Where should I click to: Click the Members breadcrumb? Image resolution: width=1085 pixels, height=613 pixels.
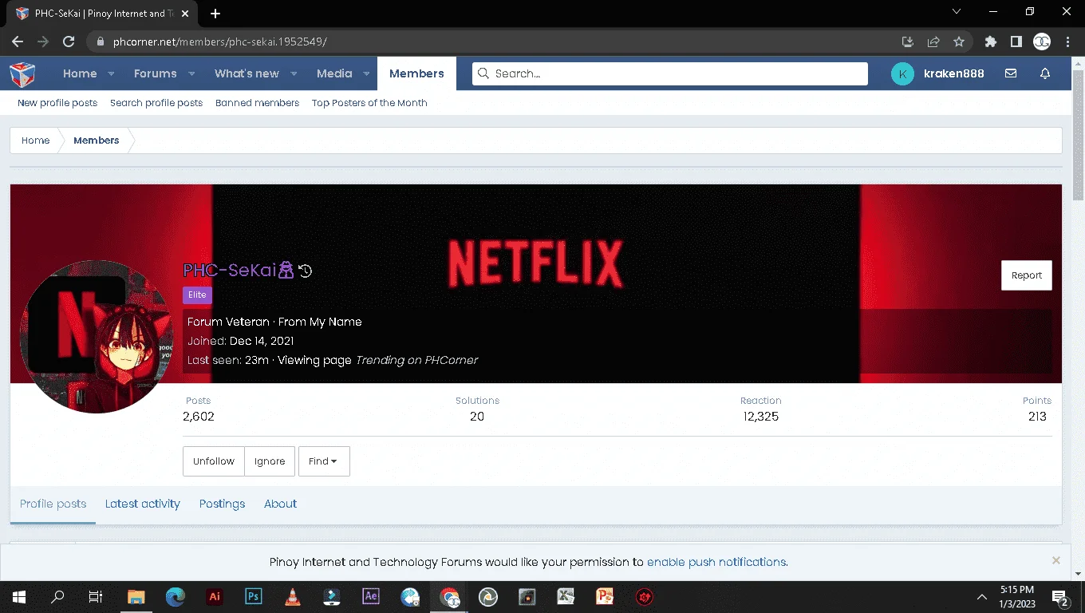coord(97,140)
